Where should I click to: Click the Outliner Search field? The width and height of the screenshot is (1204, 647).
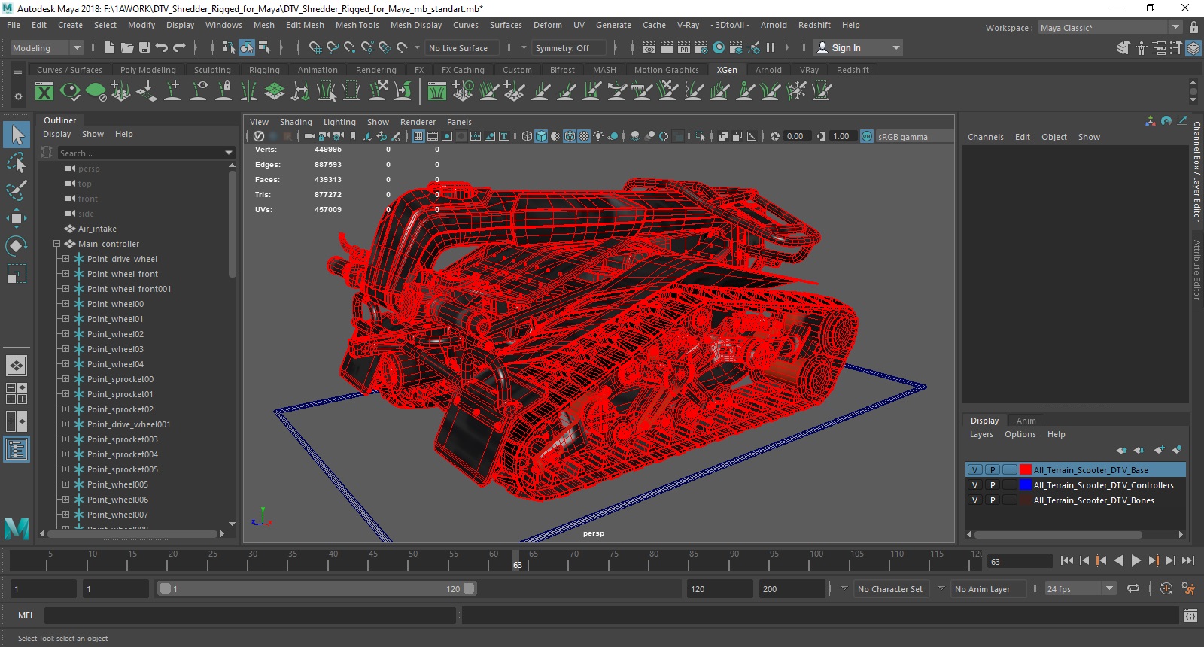click(x=147, y=153)
